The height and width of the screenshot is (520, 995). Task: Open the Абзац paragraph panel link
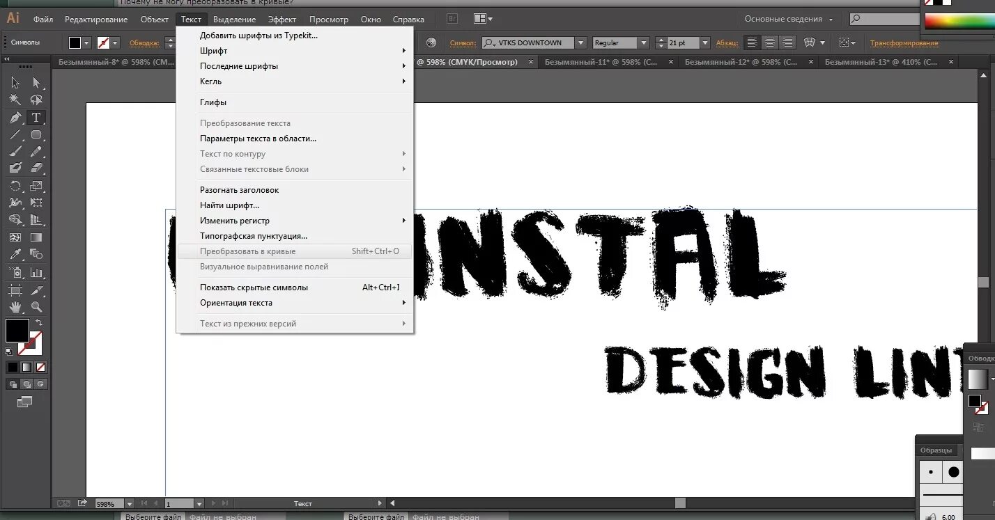(x=727, y=42)
